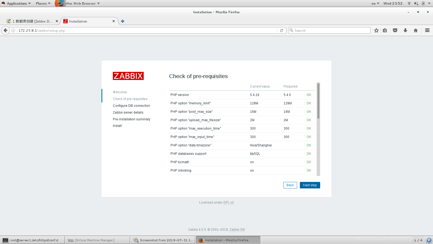This screenshot has height=244, width=433.
Task: Click the Check of pre-requisites heading
Action: point(198,76)
